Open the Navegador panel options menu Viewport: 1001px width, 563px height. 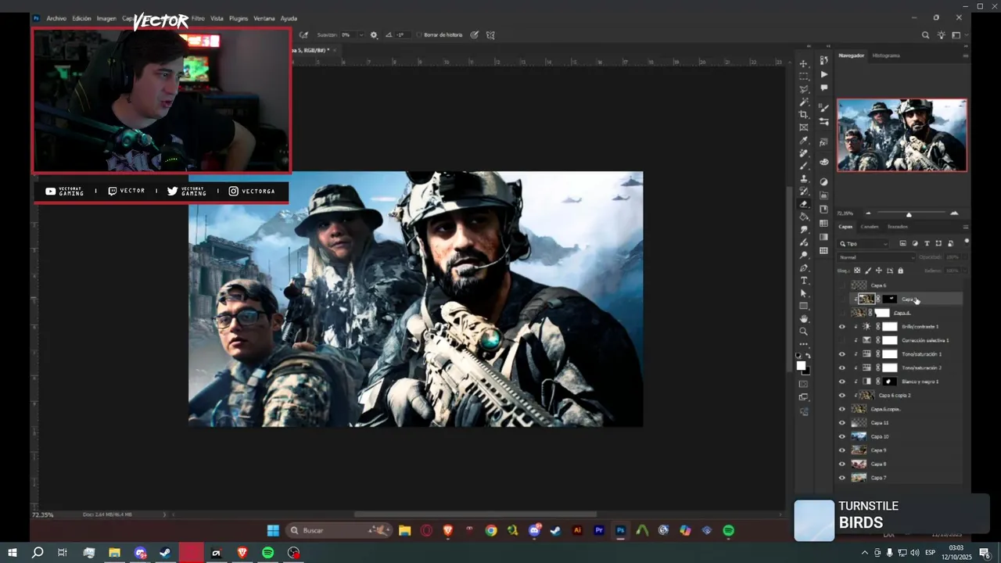coord(966,56)
